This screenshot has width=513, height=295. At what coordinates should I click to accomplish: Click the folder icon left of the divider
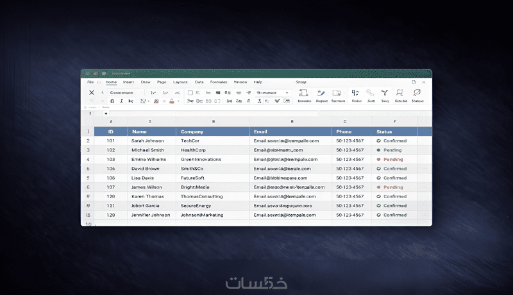(x=337, y=93)
